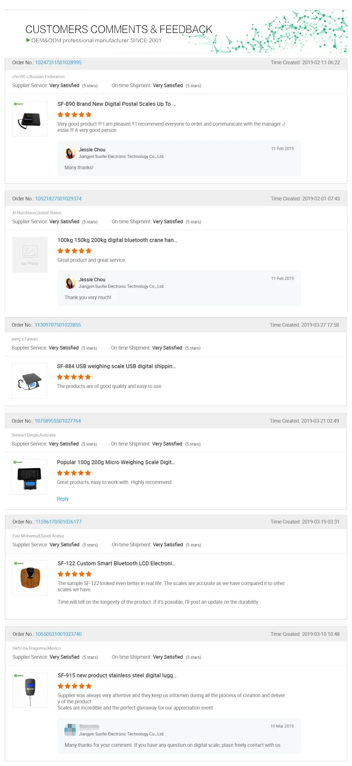The height and width of the screenshot is (766, 352).
Task: Click five-star rating under SF-890 title
Action: [75, 115]
